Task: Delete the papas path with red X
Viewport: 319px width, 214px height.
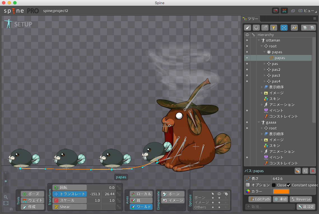Action: 313,171
